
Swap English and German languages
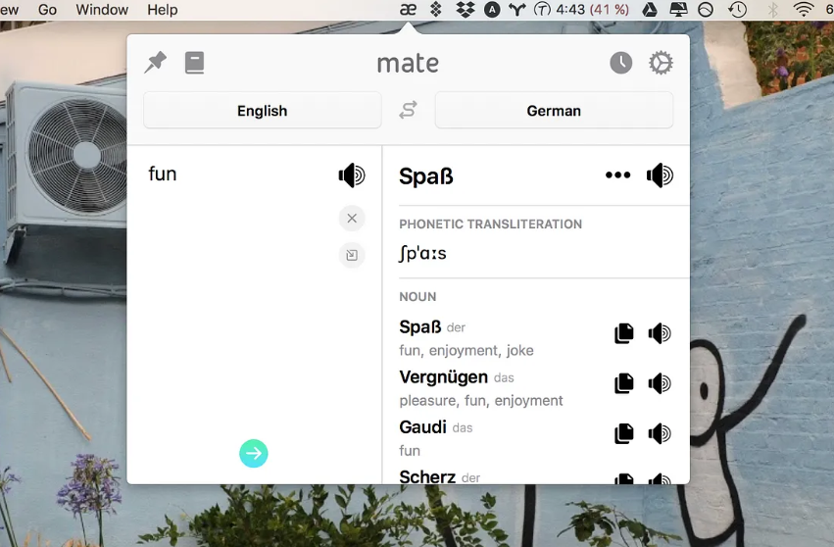(408, 110)
